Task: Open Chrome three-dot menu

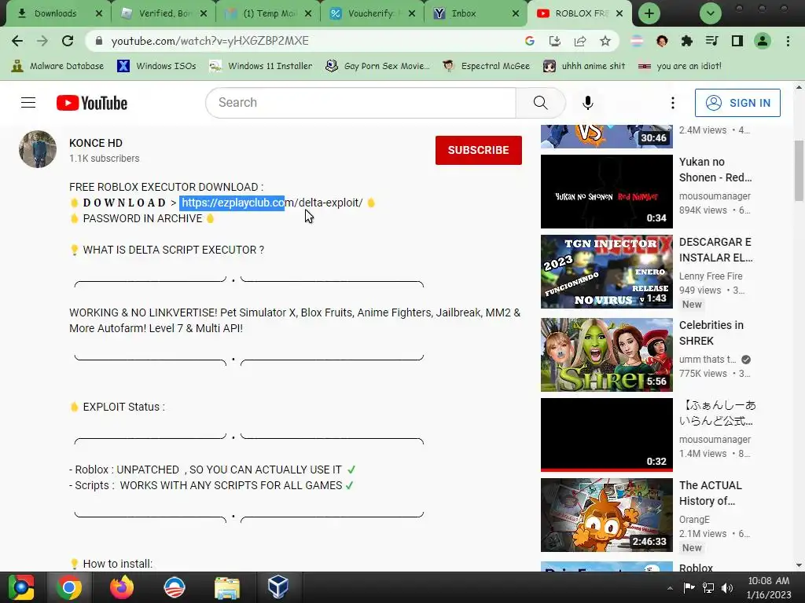Action: 788,41
